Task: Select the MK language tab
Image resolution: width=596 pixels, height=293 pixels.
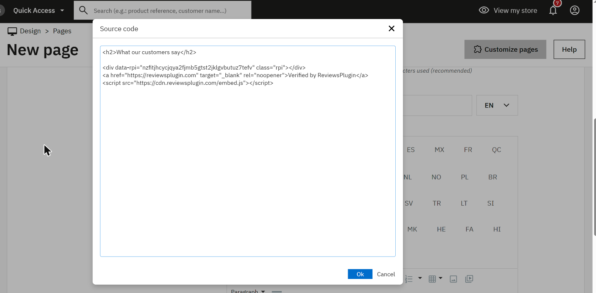Action: pos(412,229)
